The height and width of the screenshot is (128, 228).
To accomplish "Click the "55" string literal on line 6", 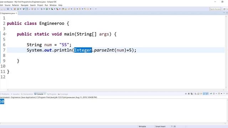I will (x=64, y=45).
